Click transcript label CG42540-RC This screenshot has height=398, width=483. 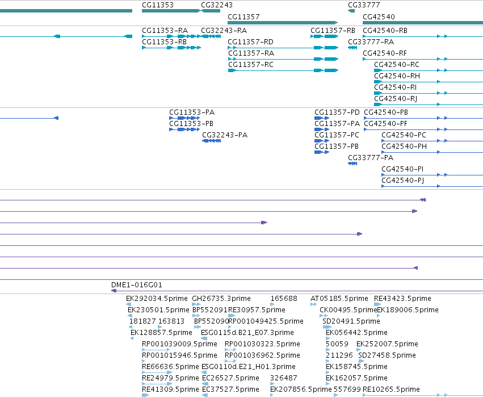tap(397, 65)
